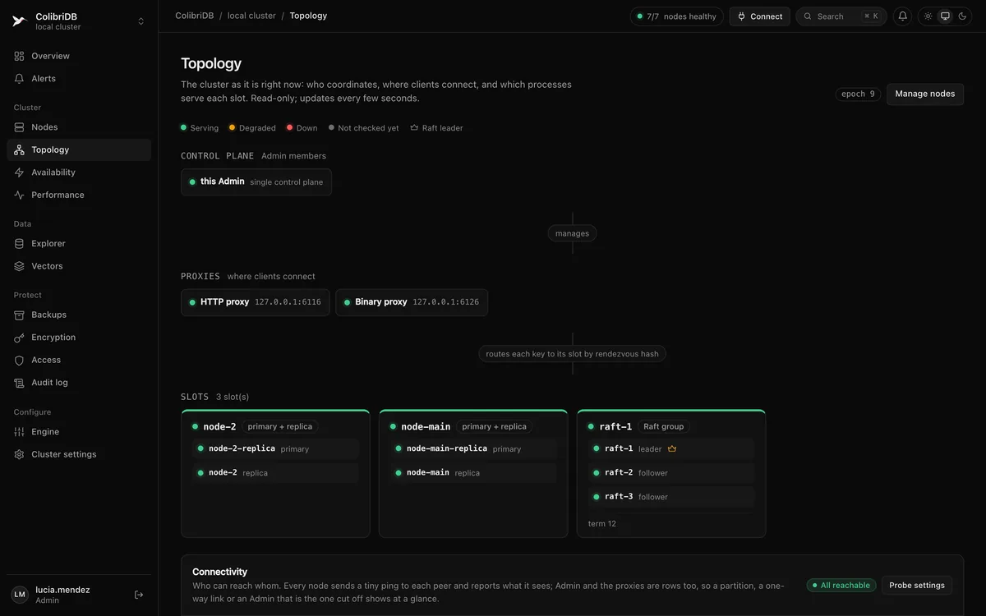Go to Alerts in the sidebar
Viewport: 986px width, 616px height.
tap(79, 79)
